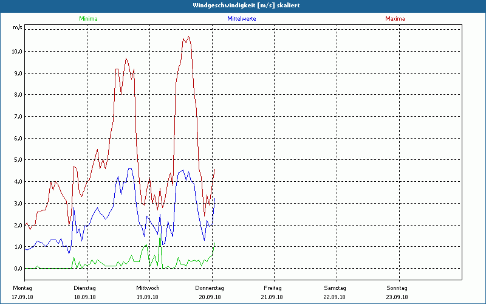This screenshot has height=304, width=486.
Task: Click the Maxima legend label
Action: (x=395, y=19)
